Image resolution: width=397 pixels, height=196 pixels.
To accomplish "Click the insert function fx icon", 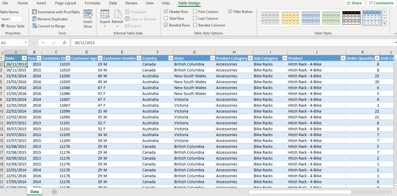I will coord(64,43).
